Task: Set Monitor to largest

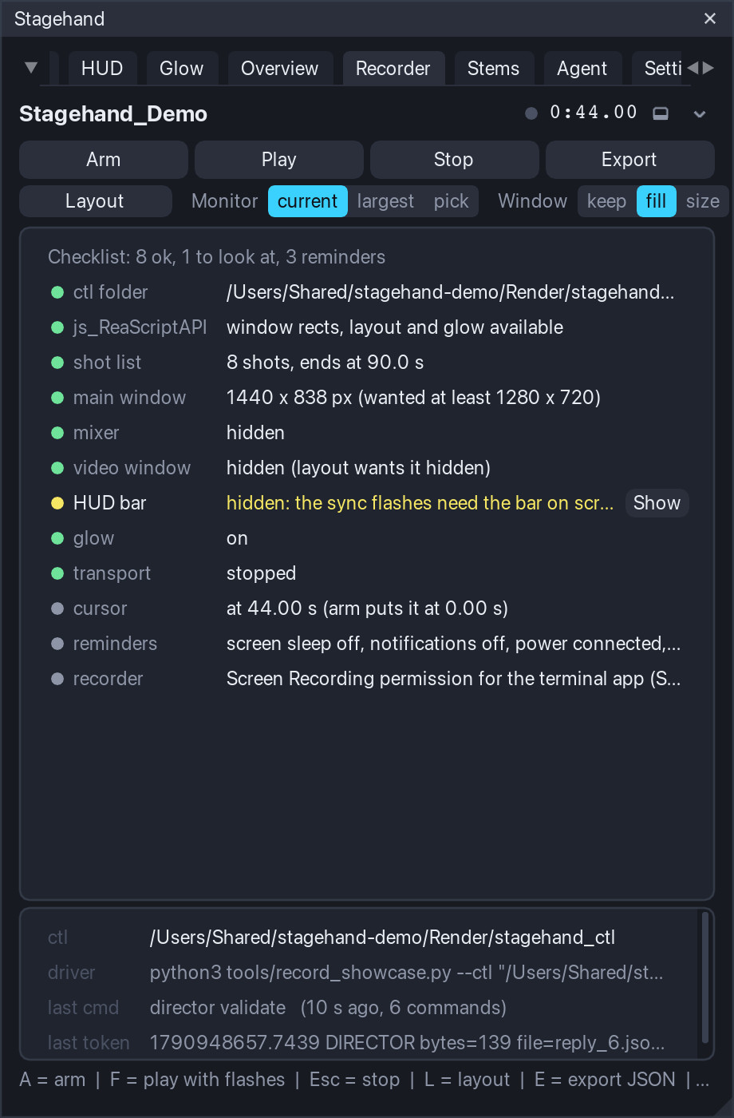Action: tap(386, 201)
